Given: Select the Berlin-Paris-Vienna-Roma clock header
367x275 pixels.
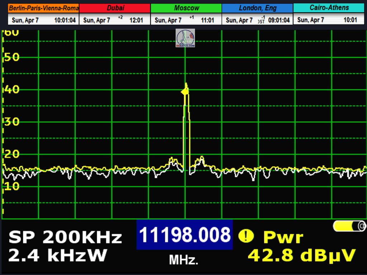Looking at the screenshot, I should (43, 8).
